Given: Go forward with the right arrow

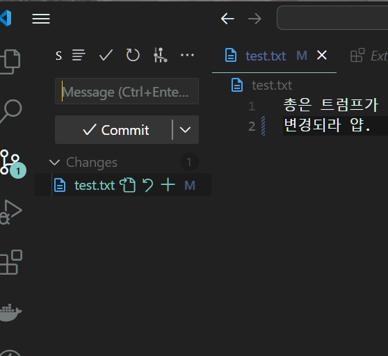Looking at the screenshot, I should (254, 19).
